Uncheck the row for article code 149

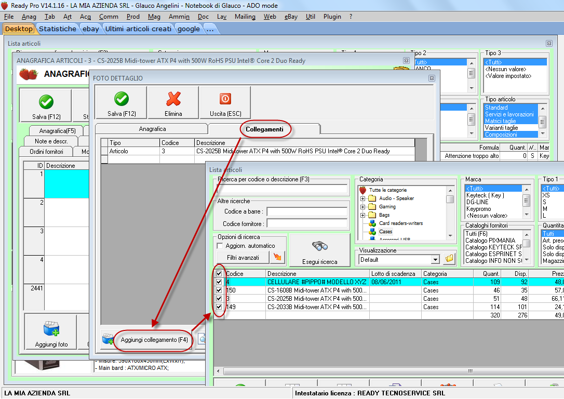tap(219, 307)
